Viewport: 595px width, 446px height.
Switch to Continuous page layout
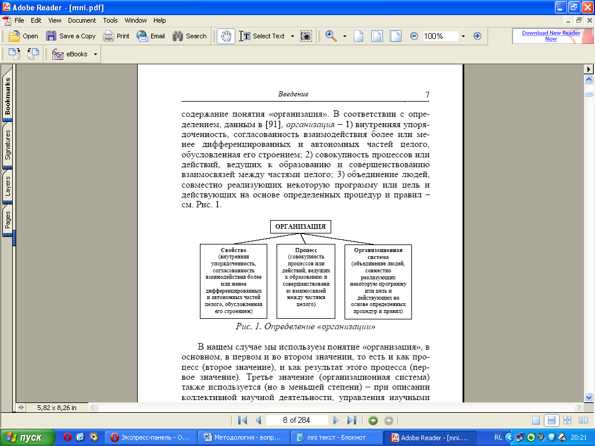tap(551, 420)
